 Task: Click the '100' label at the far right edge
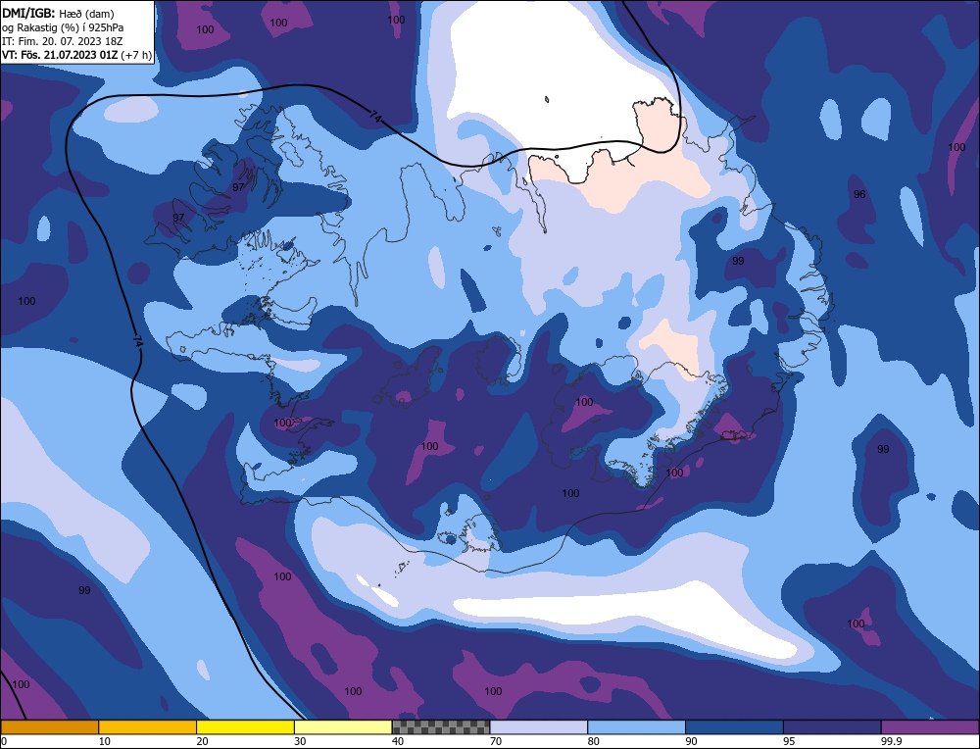pos(956,147)
